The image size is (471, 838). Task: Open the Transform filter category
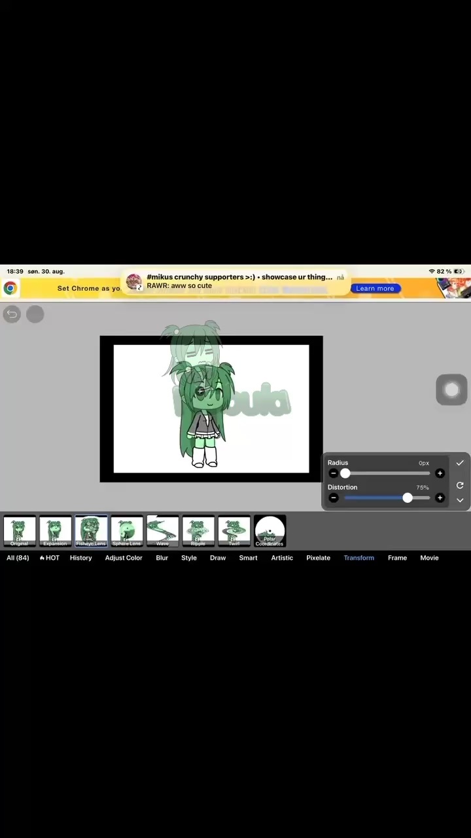359,558
